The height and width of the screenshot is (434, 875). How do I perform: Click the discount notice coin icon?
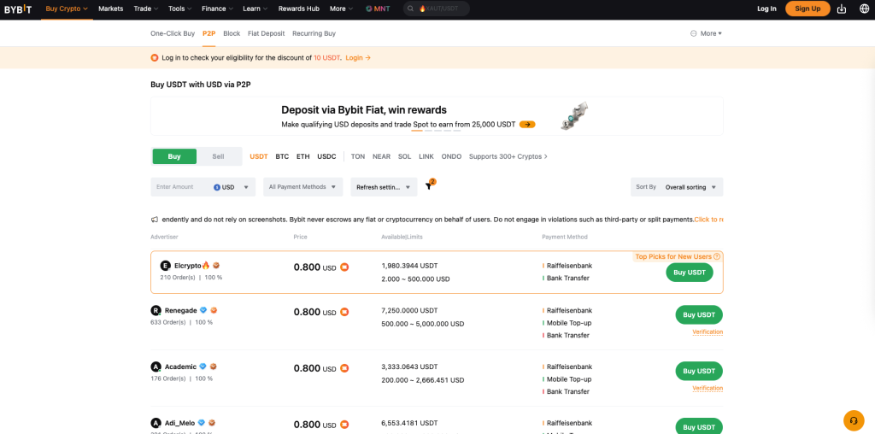[x=155, y=57]
